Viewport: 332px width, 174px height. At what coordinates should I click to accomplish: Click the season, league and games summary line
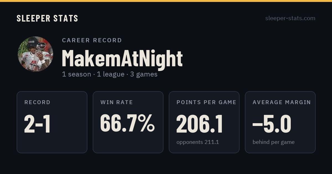110,74
